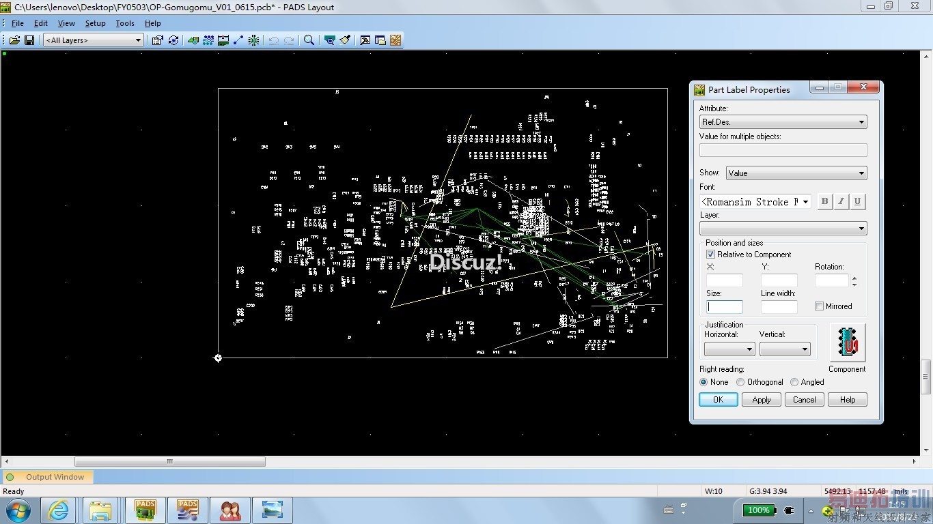Click the Cycle selection toolbar icon
The width and height of the screenshot is (933, 524).
pyautogui.click(x=173, y=40)
